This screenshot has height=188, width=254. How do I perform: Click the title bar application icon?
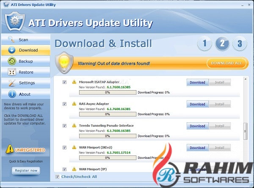[x=6, y=4]
